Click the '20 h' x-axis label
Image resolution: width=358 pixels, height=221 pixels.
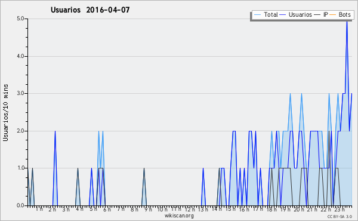[299, 210]
